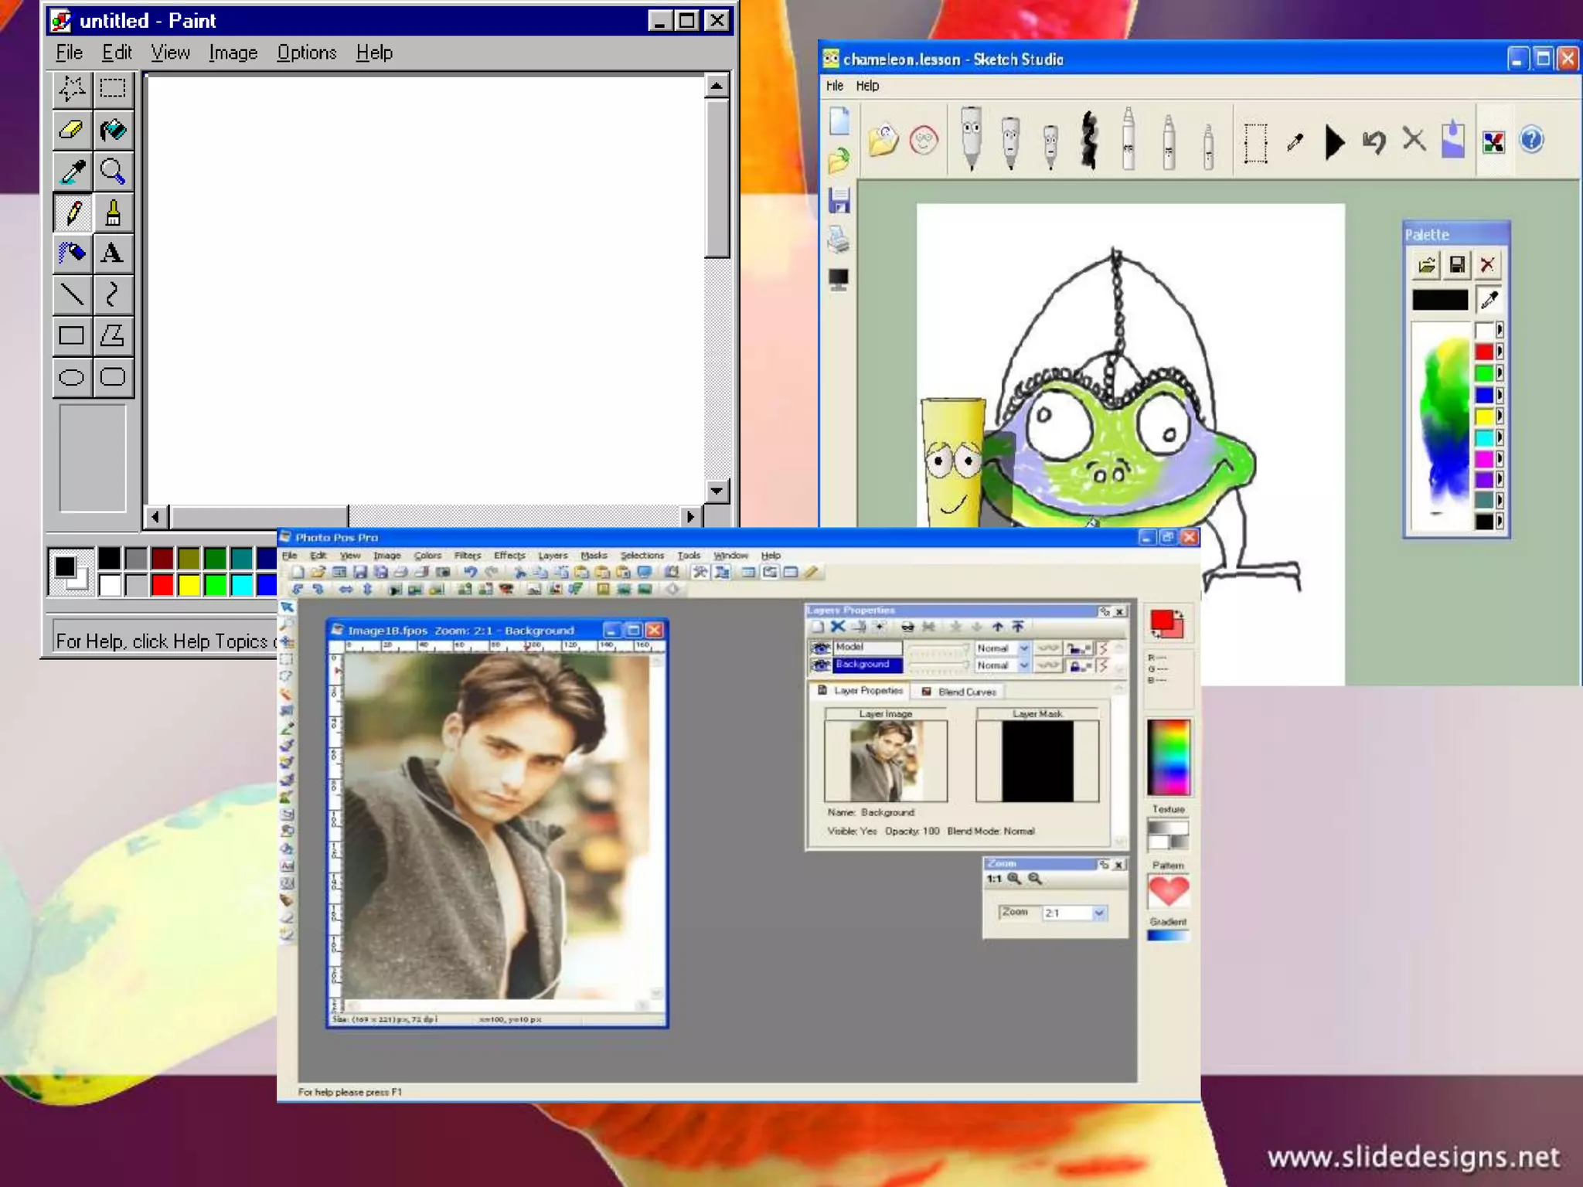Click the Palette eyedropper icon
Screen dimensions: 1583x1187
coord(1489,300)
